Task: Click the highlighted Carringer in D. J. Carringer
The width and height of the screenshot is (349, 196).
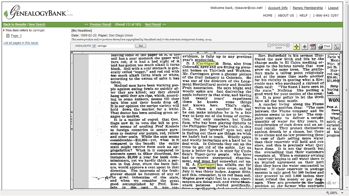Action: [x=206, y=64]
